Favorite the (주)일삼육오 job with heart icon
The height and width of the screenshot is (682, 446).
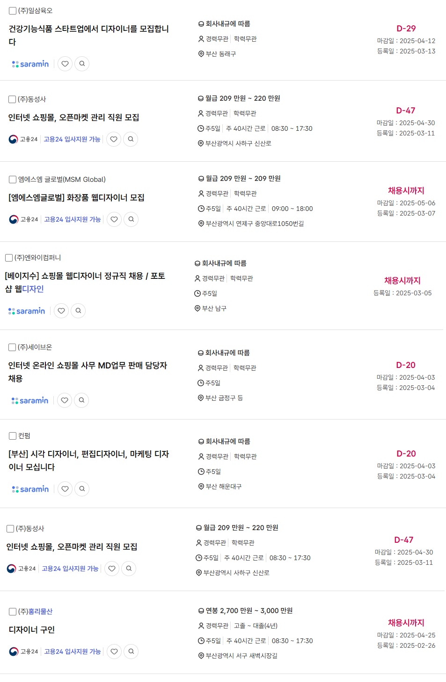point(65,64)
